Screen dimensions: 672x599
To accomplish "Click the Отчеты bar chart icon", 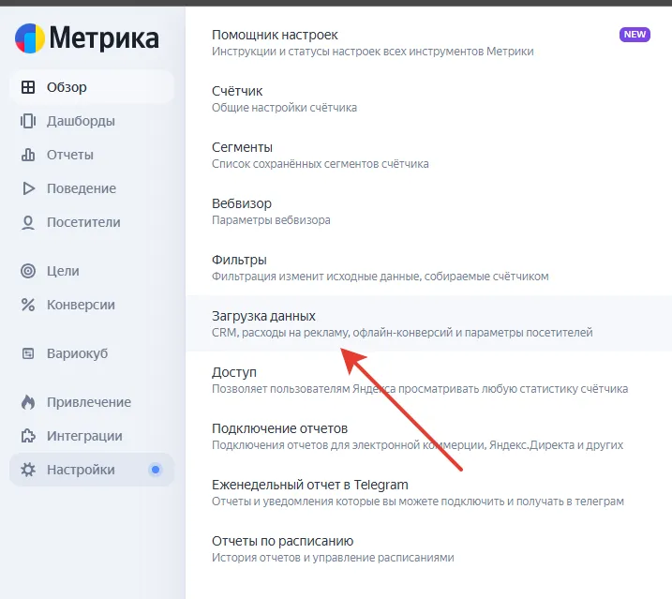I will (x=28, y=155).
